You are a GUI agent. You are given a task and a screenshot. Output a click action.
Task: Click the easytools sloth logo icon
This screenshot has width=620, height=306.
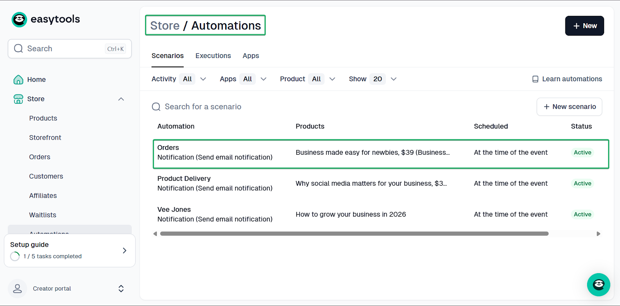coord(19,19)
